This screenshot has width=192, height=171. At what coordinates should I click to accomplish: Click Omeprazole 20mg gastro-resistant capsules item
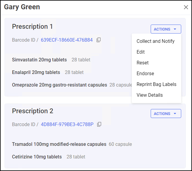click(59, 85)
